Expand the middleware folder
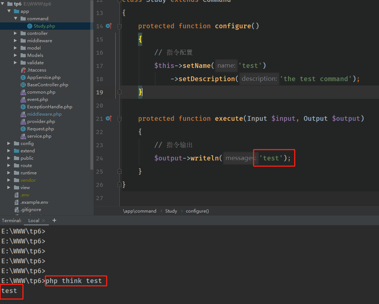Screen dimensions: 379x304 [15, 41]
